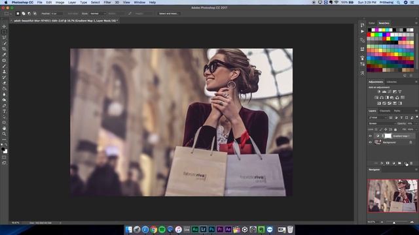Image resolution: width=419 pixels, height=235 pixels.
Task: Select the Crop tool
Action: tap(4, 49)
